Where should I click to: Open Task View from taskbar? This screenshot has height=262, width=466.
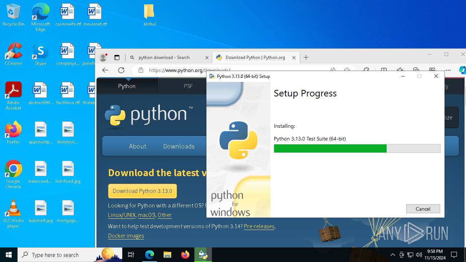click(131, 255)
